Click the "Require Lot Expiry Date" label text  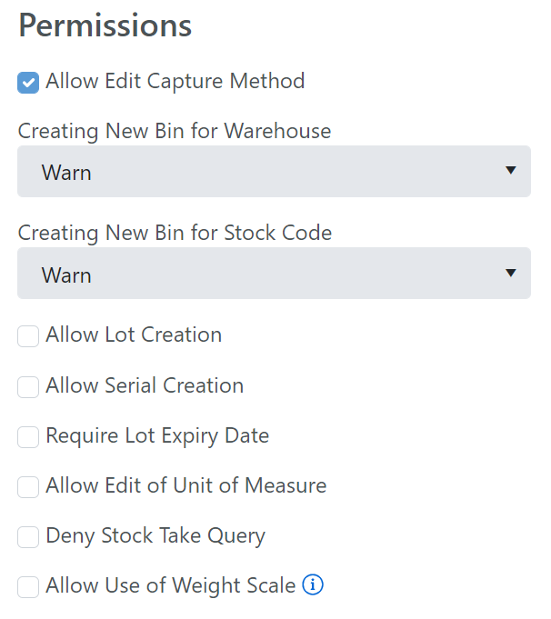[x=157, y=436]
